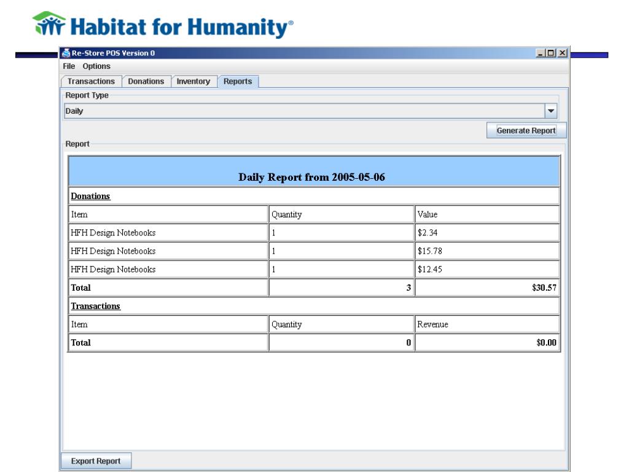629x472 pixels.
Task: Switch to the Donations tab
Action: pos(146,82)
